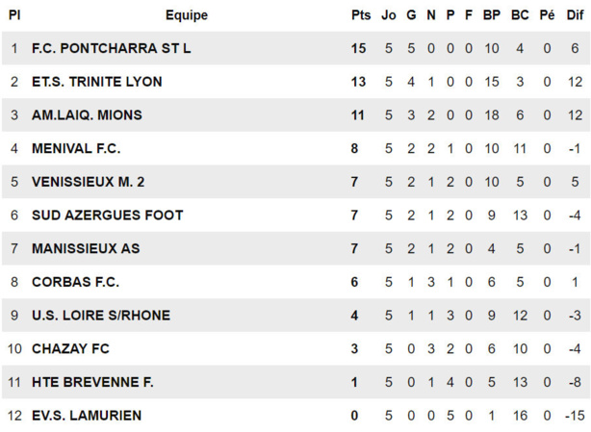Select U.S. LOIRE S/RHONE team row

[100, 316]
